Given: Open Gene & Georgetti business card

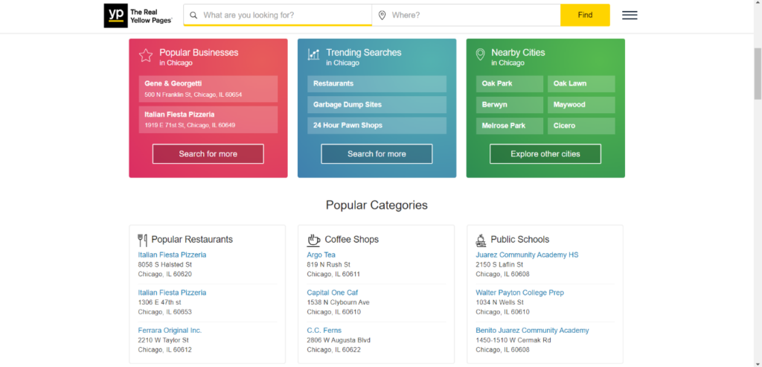Looking at the screenshot, I should [x=208, y=89].
